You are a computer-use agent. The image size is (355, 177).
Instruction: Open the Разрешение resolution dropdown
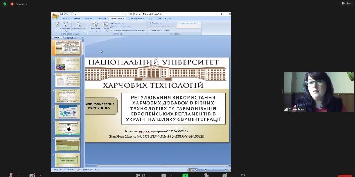(x=188, y=23)
